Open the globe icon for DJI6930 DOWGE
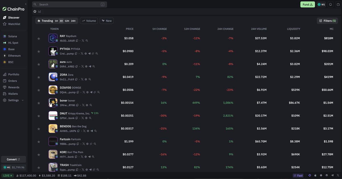This screenshot has width=342, height=179. (87, 92)
